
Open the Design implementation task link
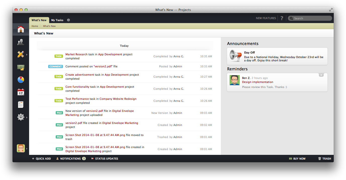[x=257, y=82]
